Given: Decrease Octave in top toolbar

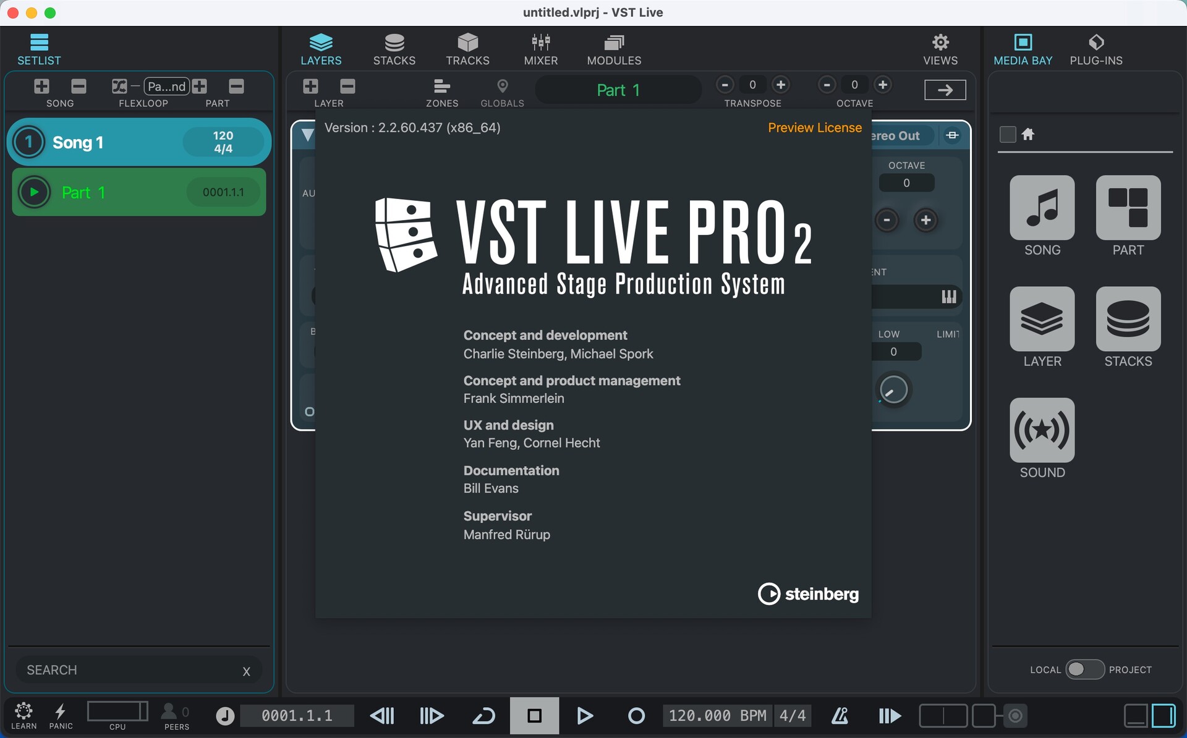Looking at the screenshot, I should [x=827, y=85].
